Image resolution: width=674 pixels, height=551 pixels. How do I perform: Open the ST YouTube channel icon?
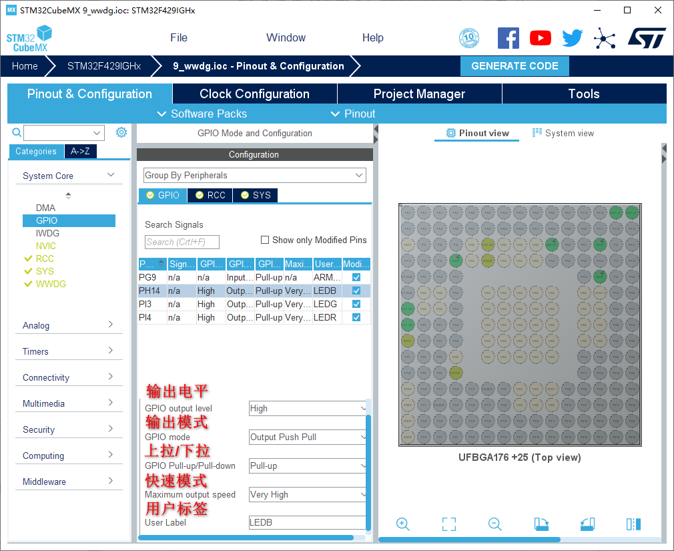pyautogui.click(x=541, y=38)
